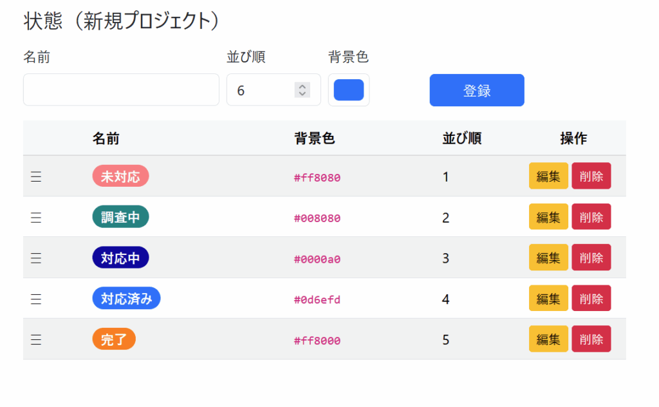Delete the 対応済み status
Screen dimensions: 659x407
click(x=591, y=299)
